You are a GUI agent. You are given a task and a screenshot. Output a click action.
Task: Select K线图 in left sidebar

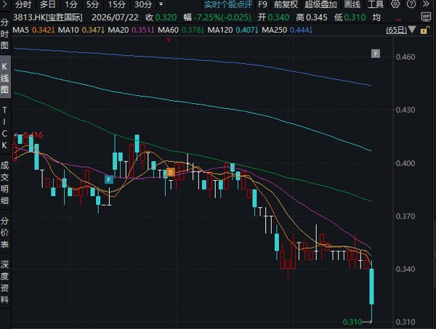pyautogui.click(x=5, y=78)
